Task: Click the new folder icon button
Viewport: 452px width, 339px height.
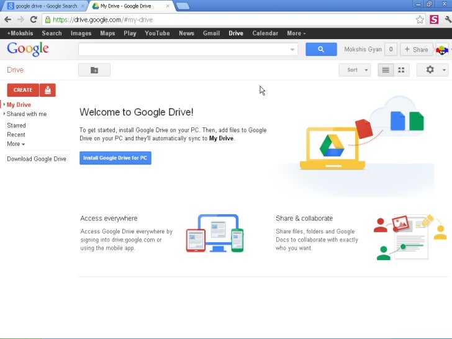Action: pos(94,70)
